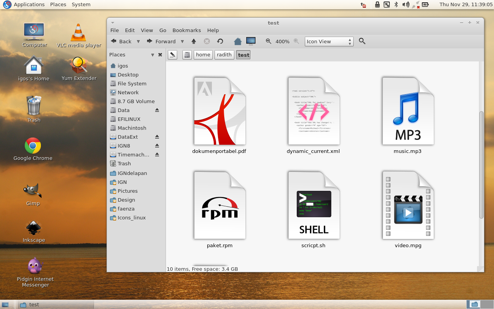The image size is (494, 309).
Task: Launch Google Chrome from desktop
Action: [33, 149]
